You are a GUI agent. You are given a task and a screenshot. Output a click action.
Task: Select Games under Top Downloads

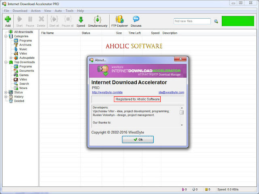tap(24, 75)
